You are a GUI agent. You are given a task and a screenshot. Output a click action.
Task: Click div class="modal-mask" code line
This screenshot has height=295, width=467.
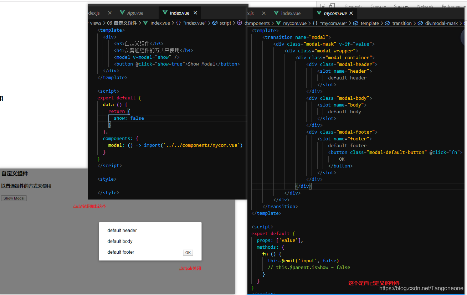pos(324,44)
